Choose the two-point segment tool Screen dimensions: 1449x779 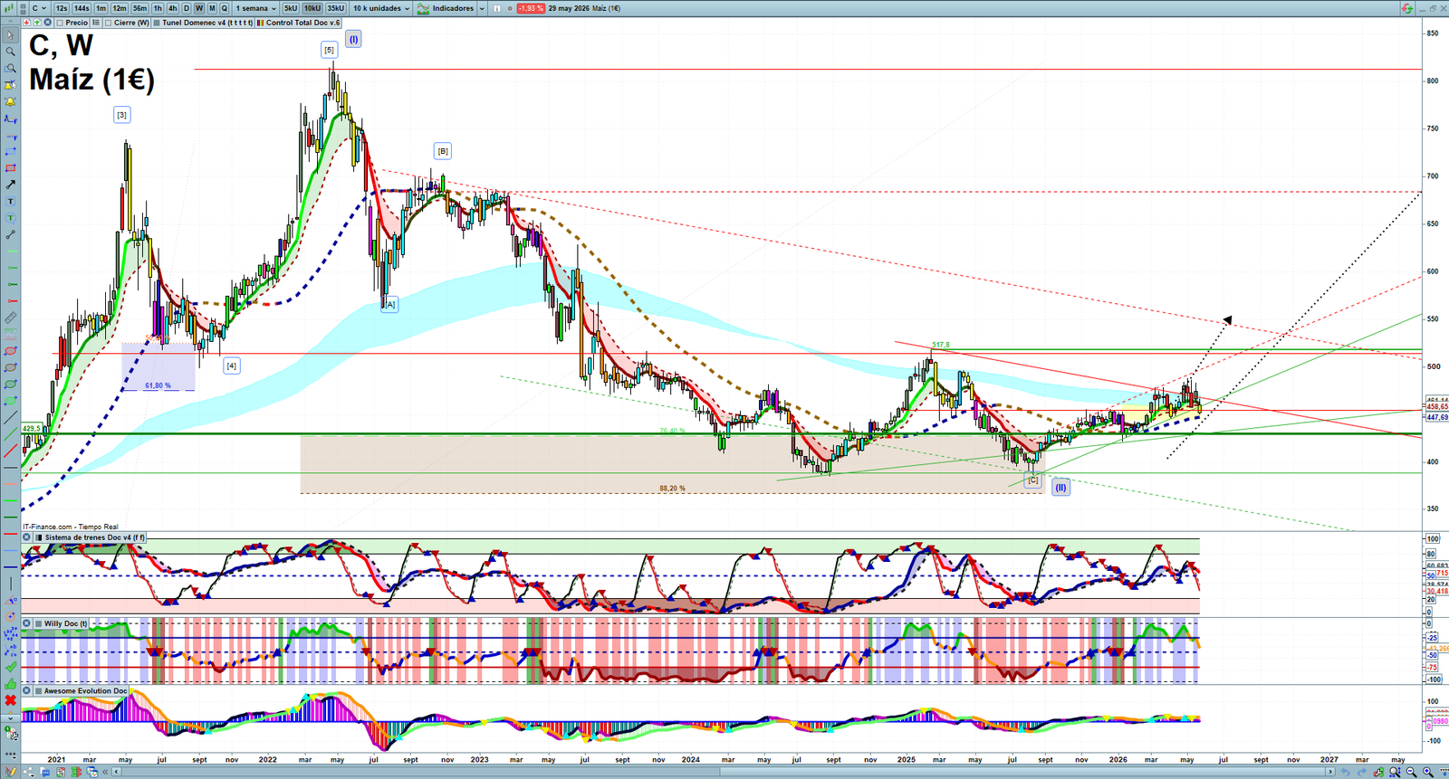pos(10,234)
